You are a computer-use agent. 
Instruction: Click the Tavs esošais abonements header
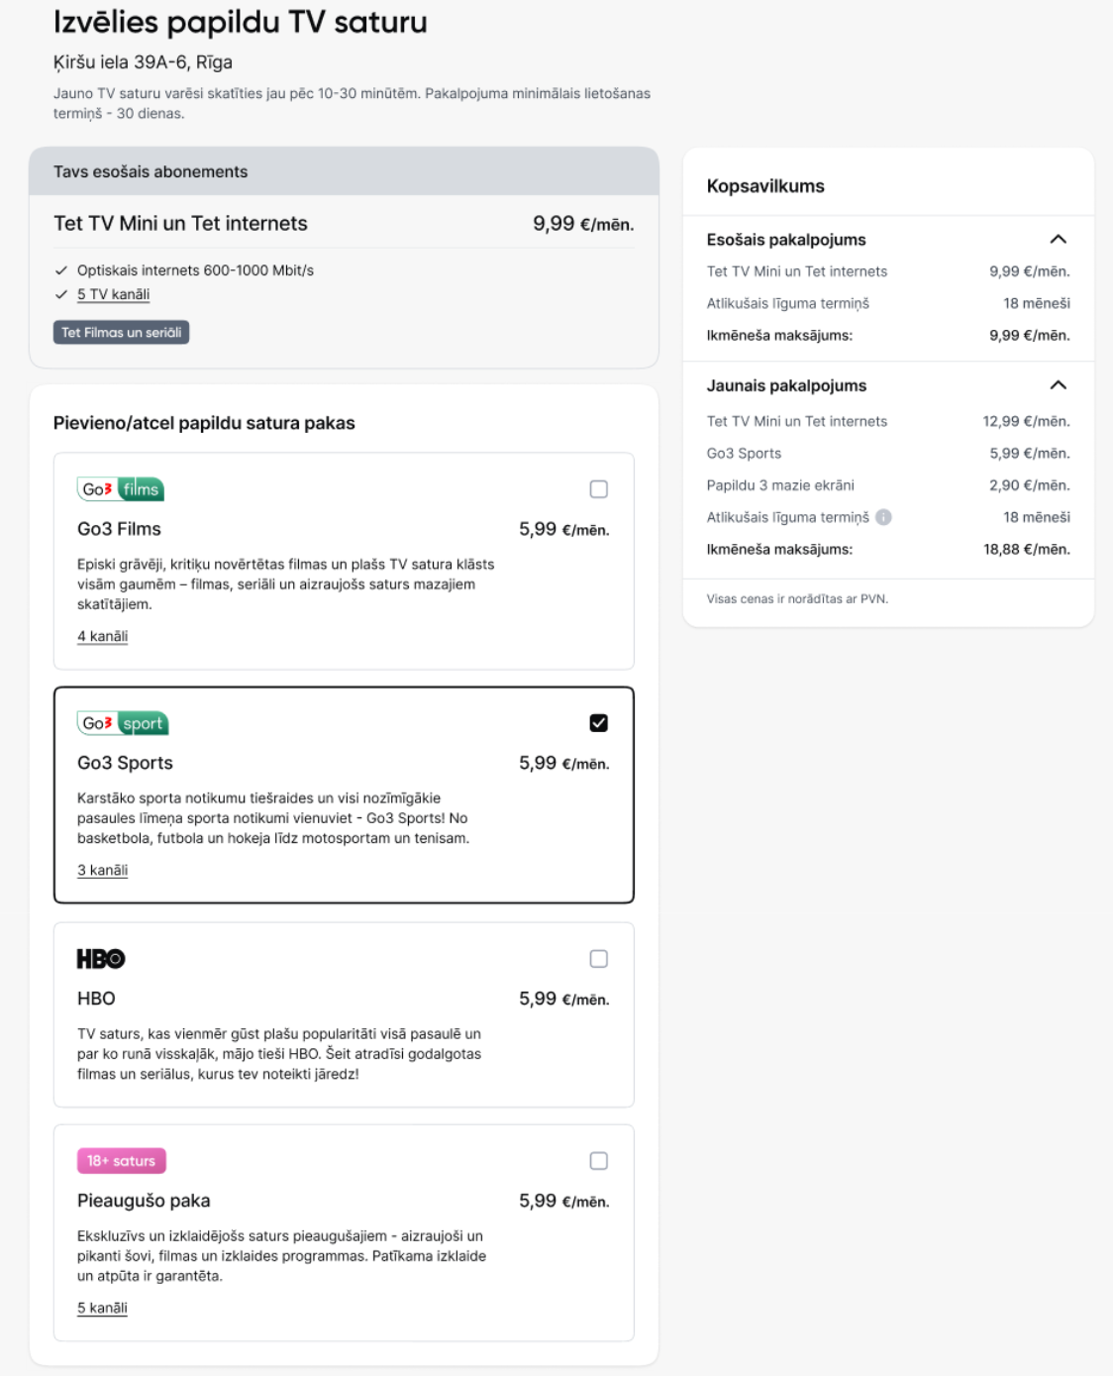click(344, 171)
